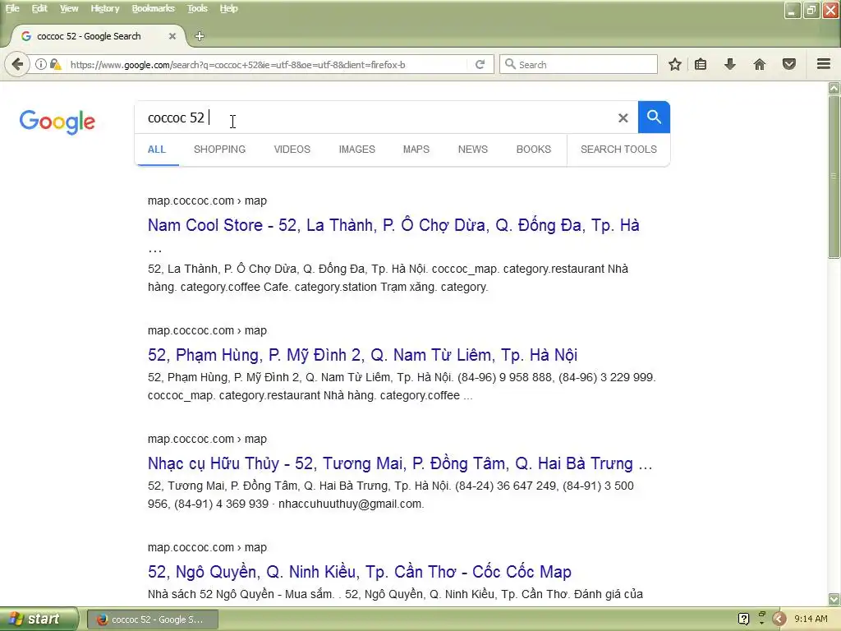This screenshot has height=631, width=841.
Task: Click the 9:14 AM taskbar clock
Action: pos(811,619)
